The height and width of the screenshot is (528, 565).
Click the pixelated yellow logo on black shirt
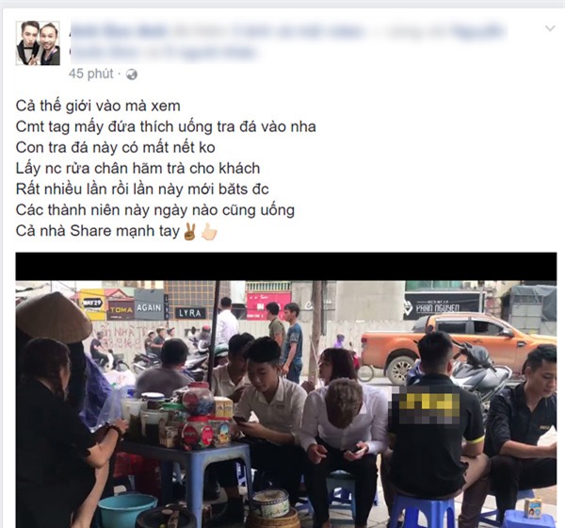[428, 404]
